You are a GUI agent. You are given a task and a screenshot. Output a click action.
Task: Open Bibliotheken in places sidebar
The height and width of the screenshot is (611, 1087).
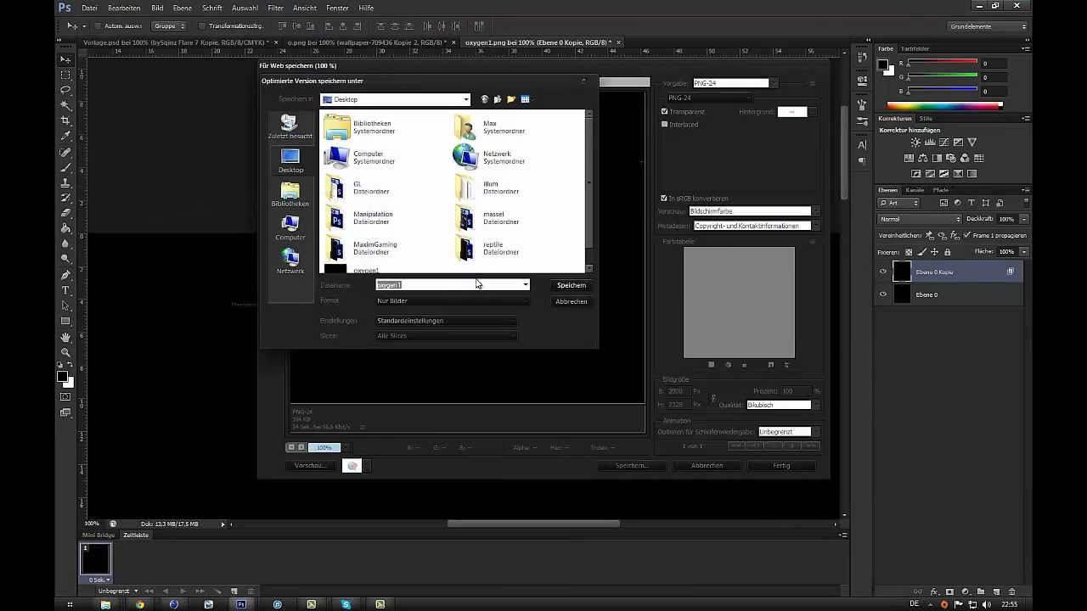[290, 194]
